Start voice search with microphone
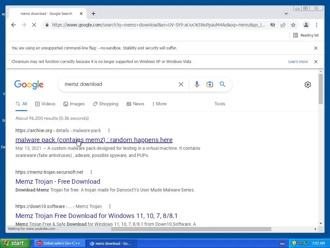The image size is (330, 248). point(197,84)
